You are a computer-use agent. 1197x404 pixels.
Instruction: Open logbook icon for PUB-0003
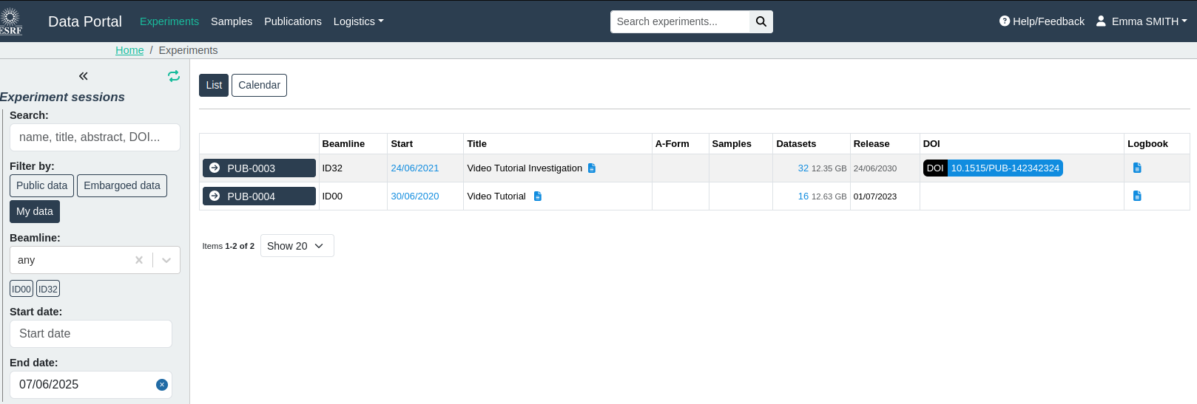(x=1137, y=168)
